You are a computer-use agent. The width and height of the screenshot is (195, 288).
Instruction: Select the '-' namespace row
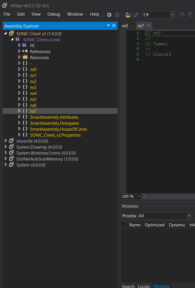coord(60,63)
